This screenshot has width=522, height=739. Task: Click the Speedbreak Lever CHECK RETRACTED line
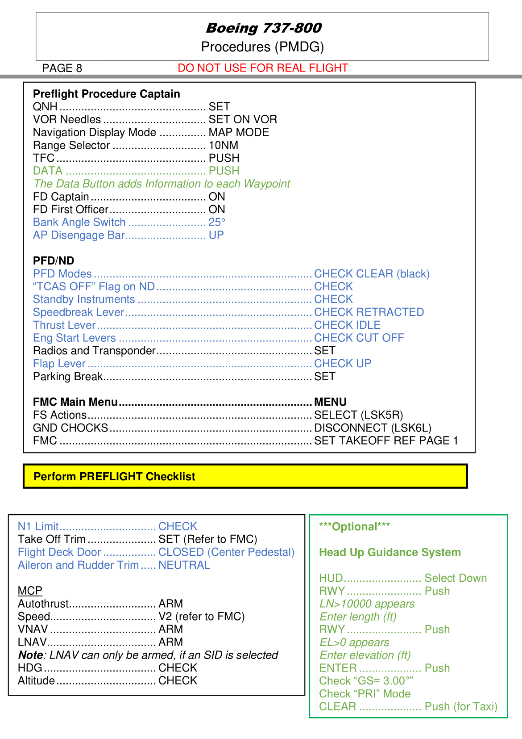[228, 312]
